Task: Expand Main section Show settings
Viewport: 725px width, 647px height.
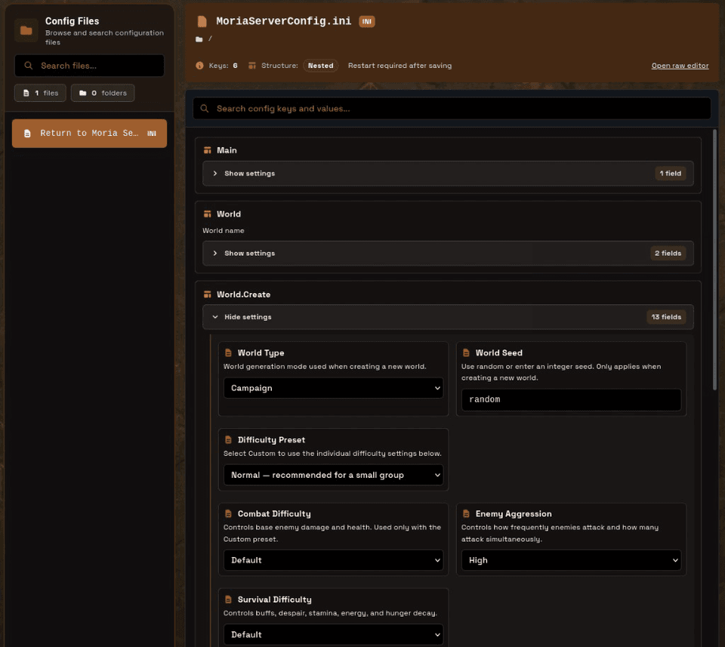Action: (448, 174)
